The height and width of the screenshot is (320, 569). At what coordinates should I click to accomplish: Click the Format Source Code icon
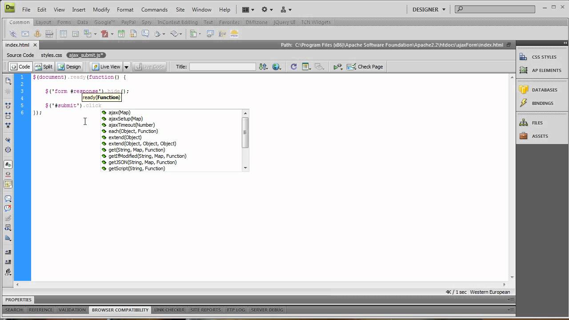tap(8, 272)
